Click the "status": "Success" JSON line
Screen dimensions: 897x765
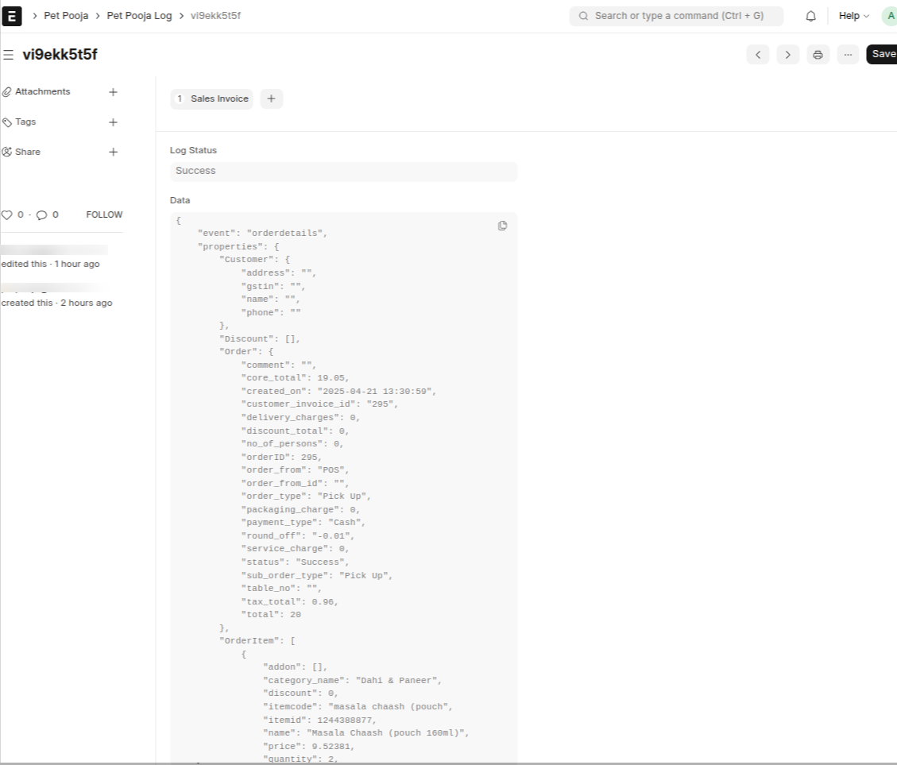click(x=296, y=562)
